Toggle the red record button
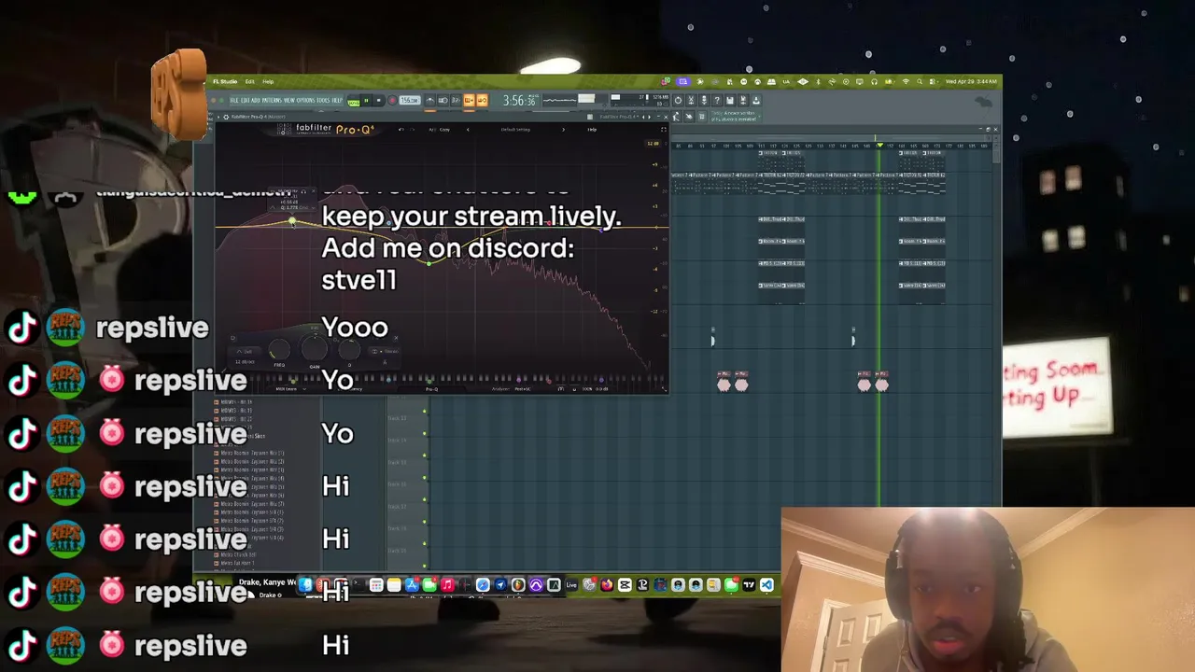 point(392,100)
